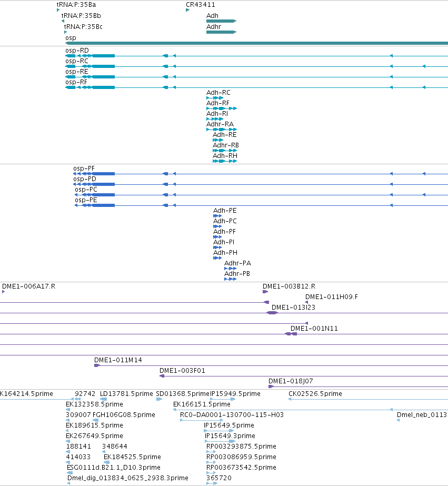Select the Adh-RI transcript

click(x=215, y=119)
